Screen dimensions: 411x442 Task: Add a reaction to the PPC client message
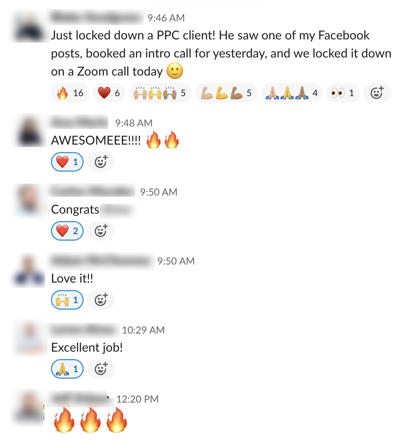click(377, 93)
